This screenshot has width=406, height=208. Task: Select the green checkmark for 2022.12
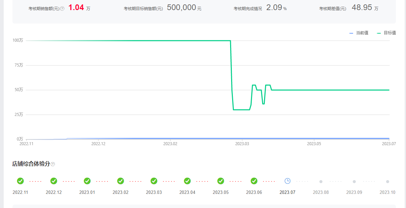coord(54,181)
